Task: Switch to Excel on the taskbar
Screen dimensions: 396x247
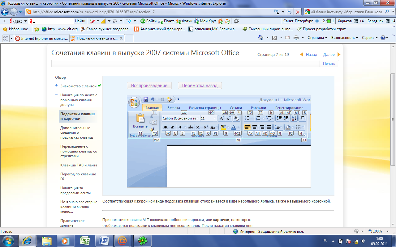Action: click(x=84, y=241)
